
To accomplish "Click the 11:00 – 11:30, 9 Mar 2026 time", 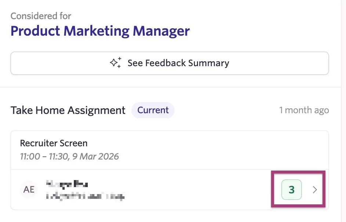I will point(69,157).
